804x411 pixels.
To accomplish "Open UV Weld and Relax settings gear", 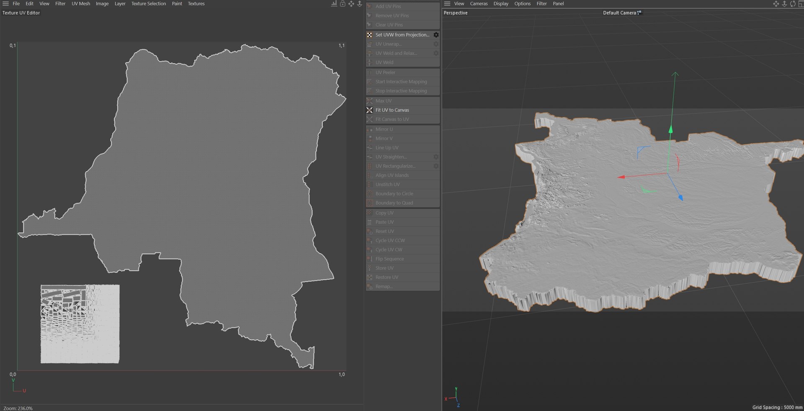I will pyautogui.click(x=436, y=53).
